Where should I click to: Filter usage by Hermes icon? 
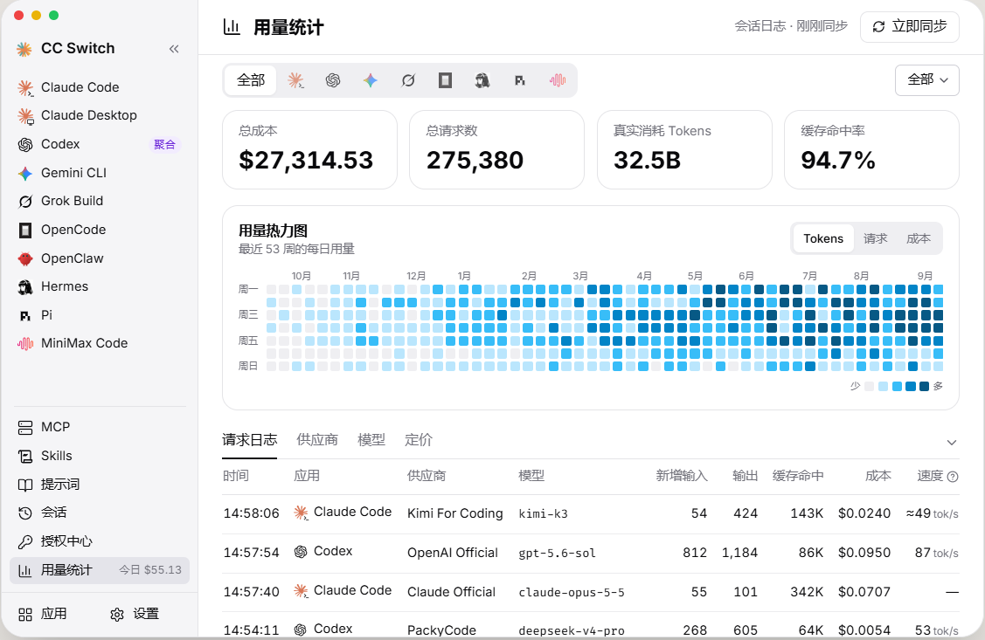point(482,80)
